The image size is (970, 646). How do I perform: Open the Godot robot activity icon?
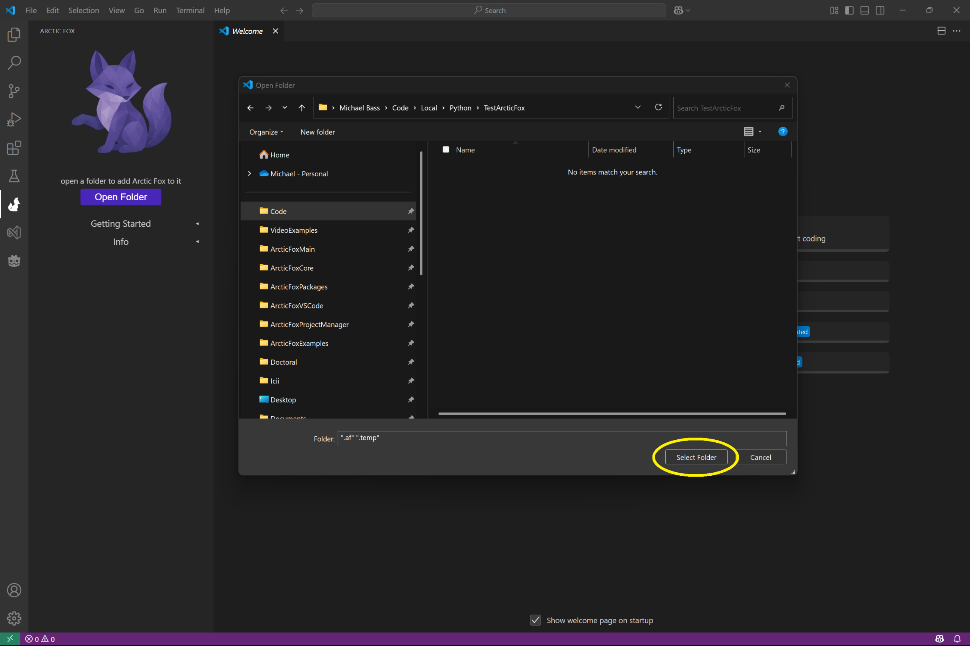pyautogui.click(x=14, y=261)
